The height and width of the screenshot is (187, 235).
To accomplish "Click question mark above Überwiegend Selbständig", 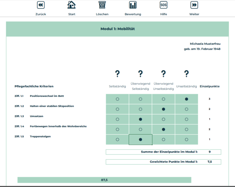I will click(x=140, y=73).
